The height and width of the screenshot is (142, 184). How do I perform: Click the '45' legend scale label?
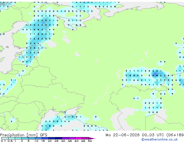click(83, 141)
